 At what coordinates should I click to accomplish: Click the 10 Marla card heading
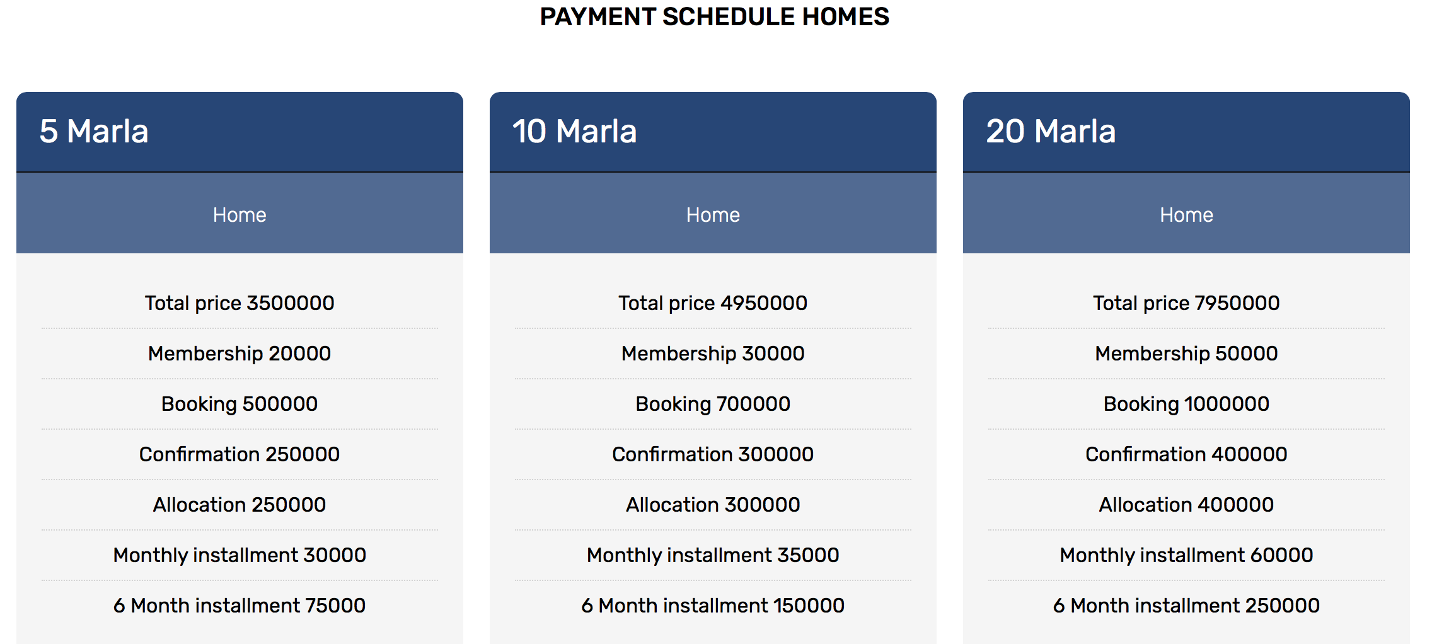coord(574,132)
